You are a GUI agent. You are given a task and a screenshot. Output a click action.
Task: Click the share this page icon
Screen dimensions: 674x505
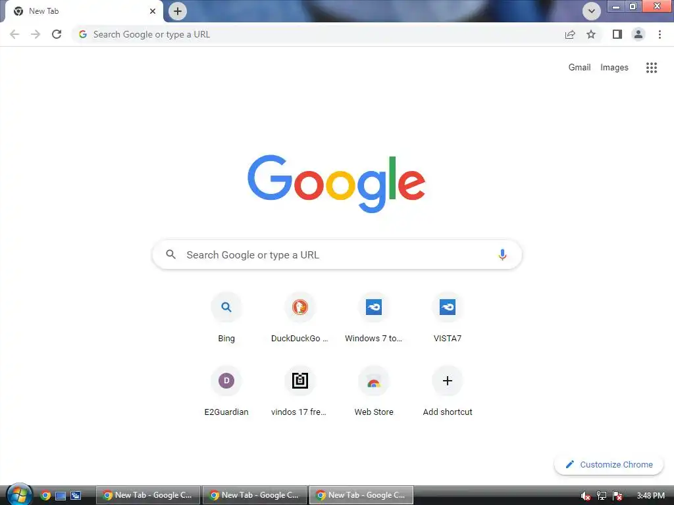tap(570, 34)
